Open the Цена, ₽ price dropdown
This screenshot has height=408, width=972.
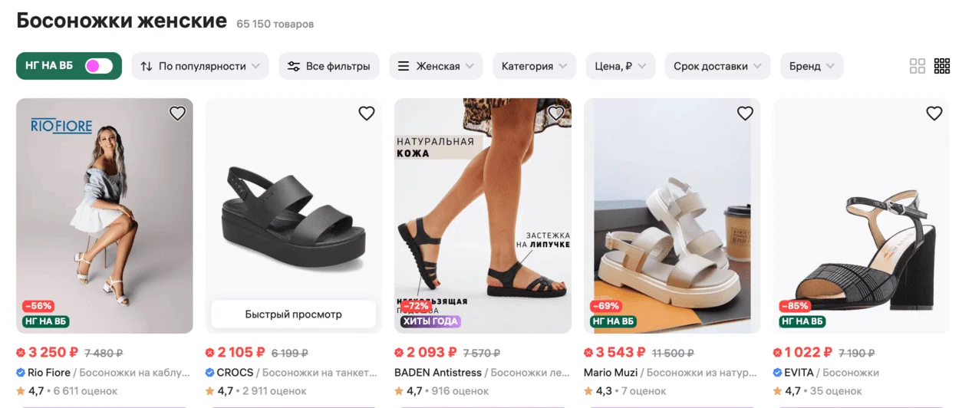click(x=620, y=66)
